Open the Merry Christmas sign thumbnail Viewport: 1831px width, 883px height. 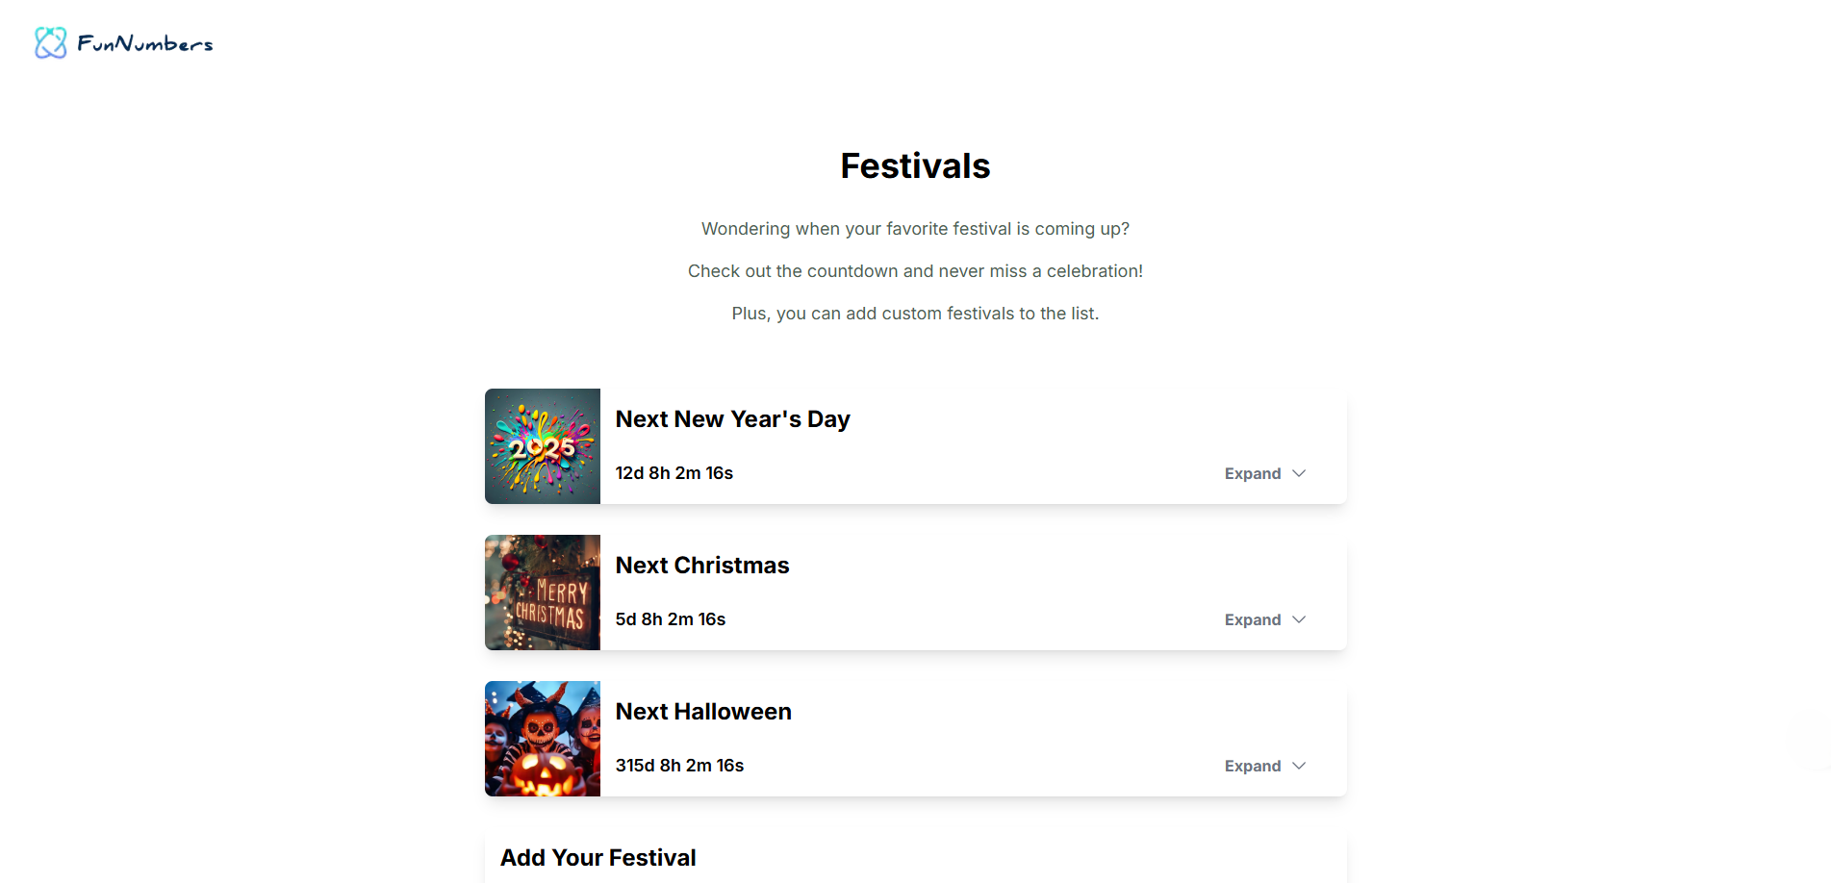543,593
